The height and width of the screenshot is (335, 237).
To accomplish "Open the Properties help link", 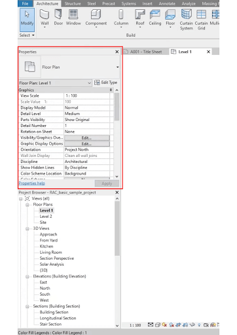I will click(32, 183).
